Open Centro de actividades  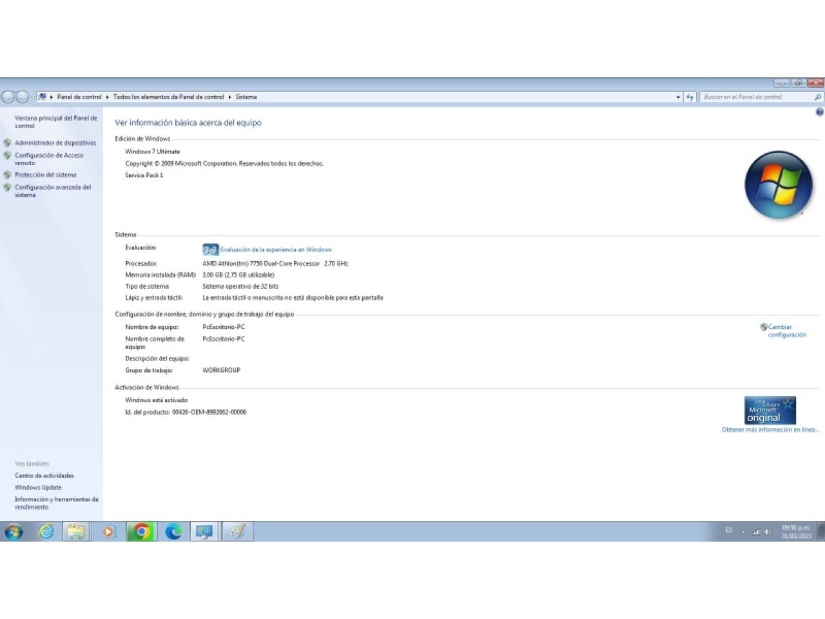point(44,475)
